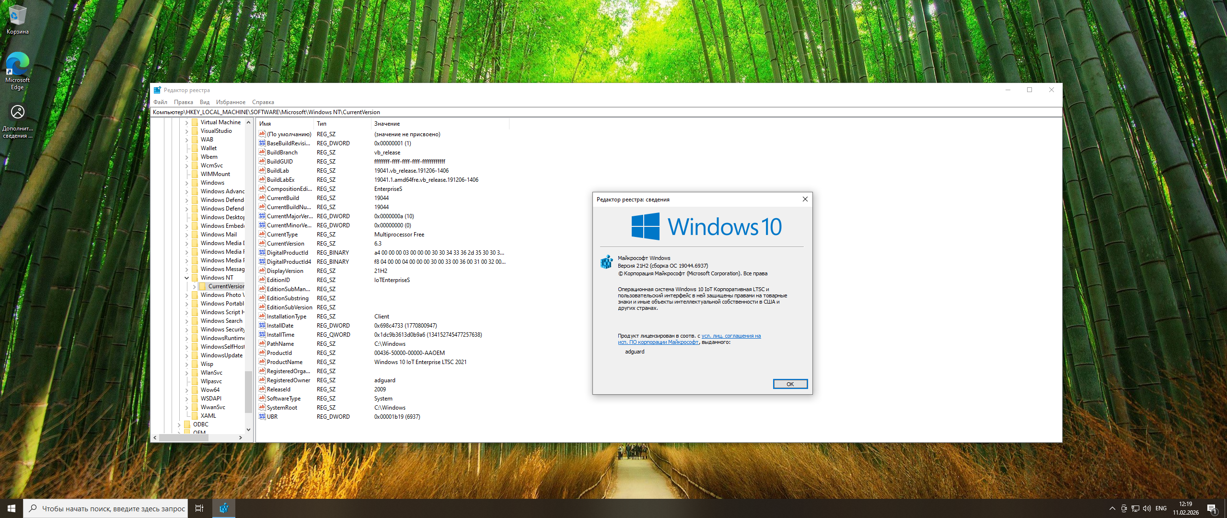Screen dimensions: 1227x518
Task: Show hidden tray icons chevron
Action: pos(1112,508)
